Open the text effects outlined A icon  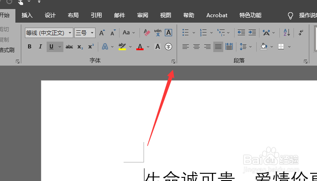[x=105, y=47]
